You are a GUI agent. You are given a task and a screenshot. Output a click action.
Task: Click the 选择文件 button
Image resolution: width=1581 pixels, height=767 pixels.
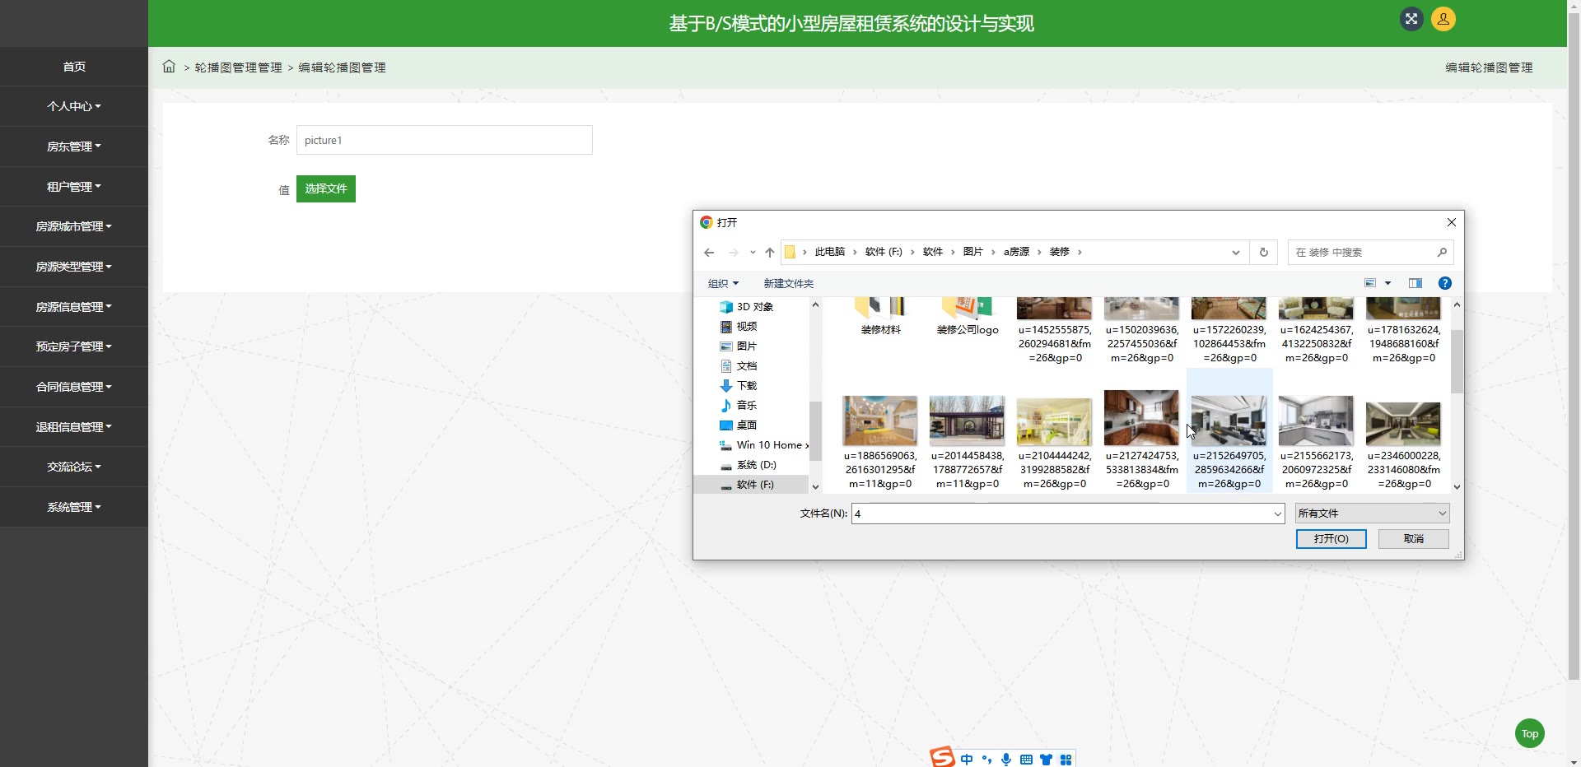[x=326, y=188]
